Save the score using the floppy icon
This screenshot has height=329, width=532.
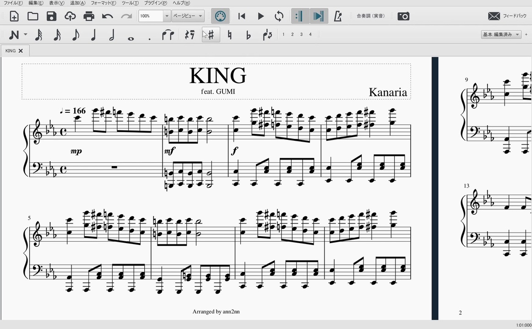(51, 16)
